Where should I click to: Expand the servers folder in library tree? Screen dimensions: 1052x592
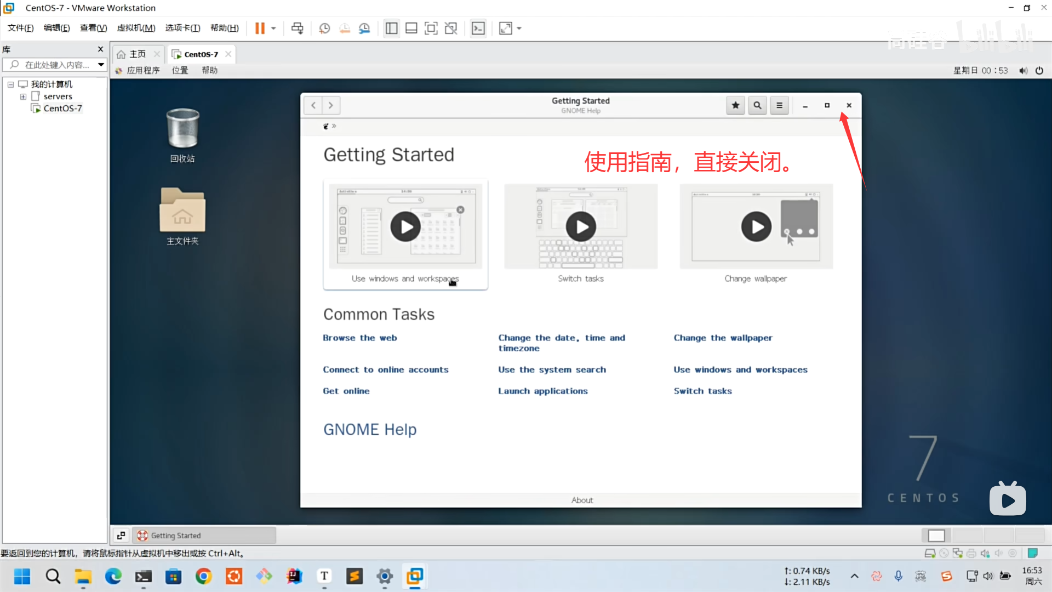tap(23, 96)
